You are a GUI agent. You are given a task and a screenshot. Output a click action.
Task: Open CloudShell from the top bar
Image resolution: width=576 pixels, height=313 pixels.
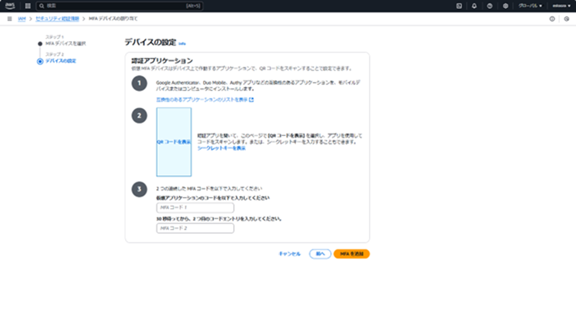[x=459, y=6]
